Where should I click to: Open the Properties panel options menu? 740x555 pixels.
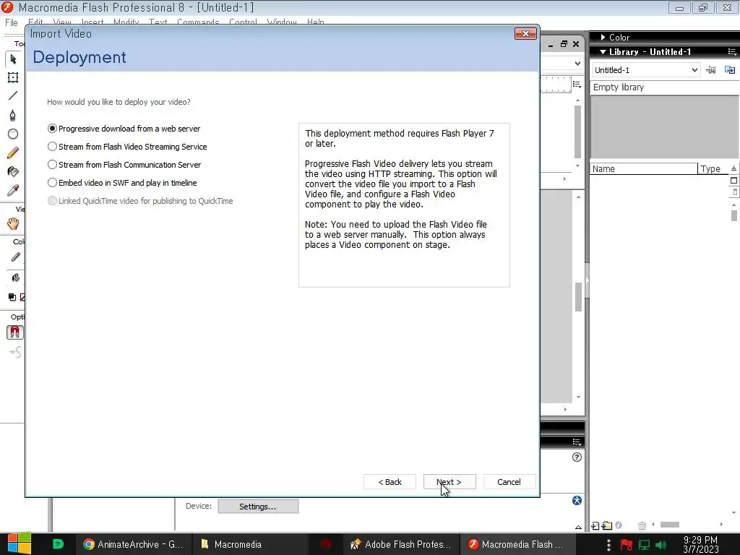tap(577, 442)
